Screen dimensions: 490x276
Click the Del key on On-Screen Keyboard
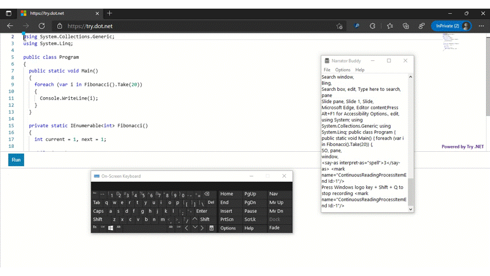point(211,202)
